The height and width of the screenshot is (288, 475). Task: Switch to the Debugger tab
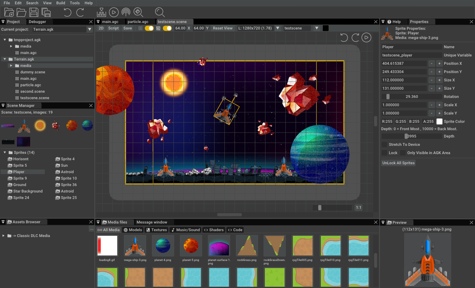click(38, 22)
